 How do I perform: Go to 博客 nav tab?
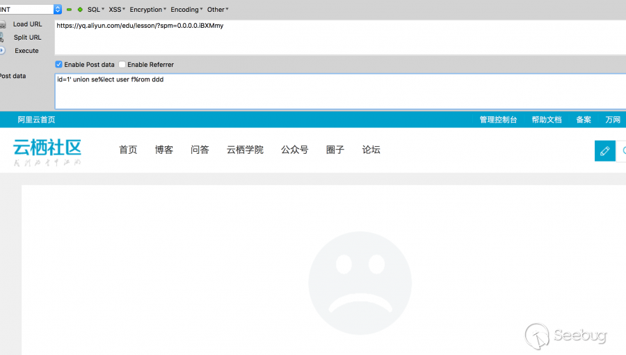pos(164,150)
